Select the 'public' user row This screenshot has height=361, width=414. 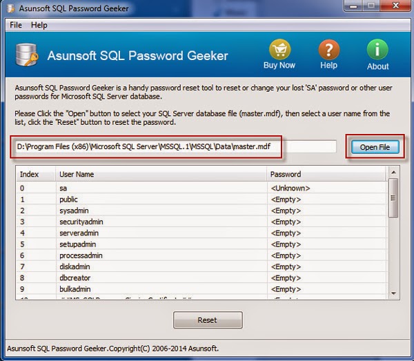click(x=201, y=199)
